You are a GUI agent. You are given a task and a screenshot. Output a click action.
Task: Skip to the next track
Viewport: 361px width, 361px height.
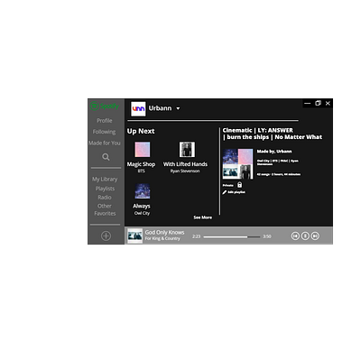[315, 236]
